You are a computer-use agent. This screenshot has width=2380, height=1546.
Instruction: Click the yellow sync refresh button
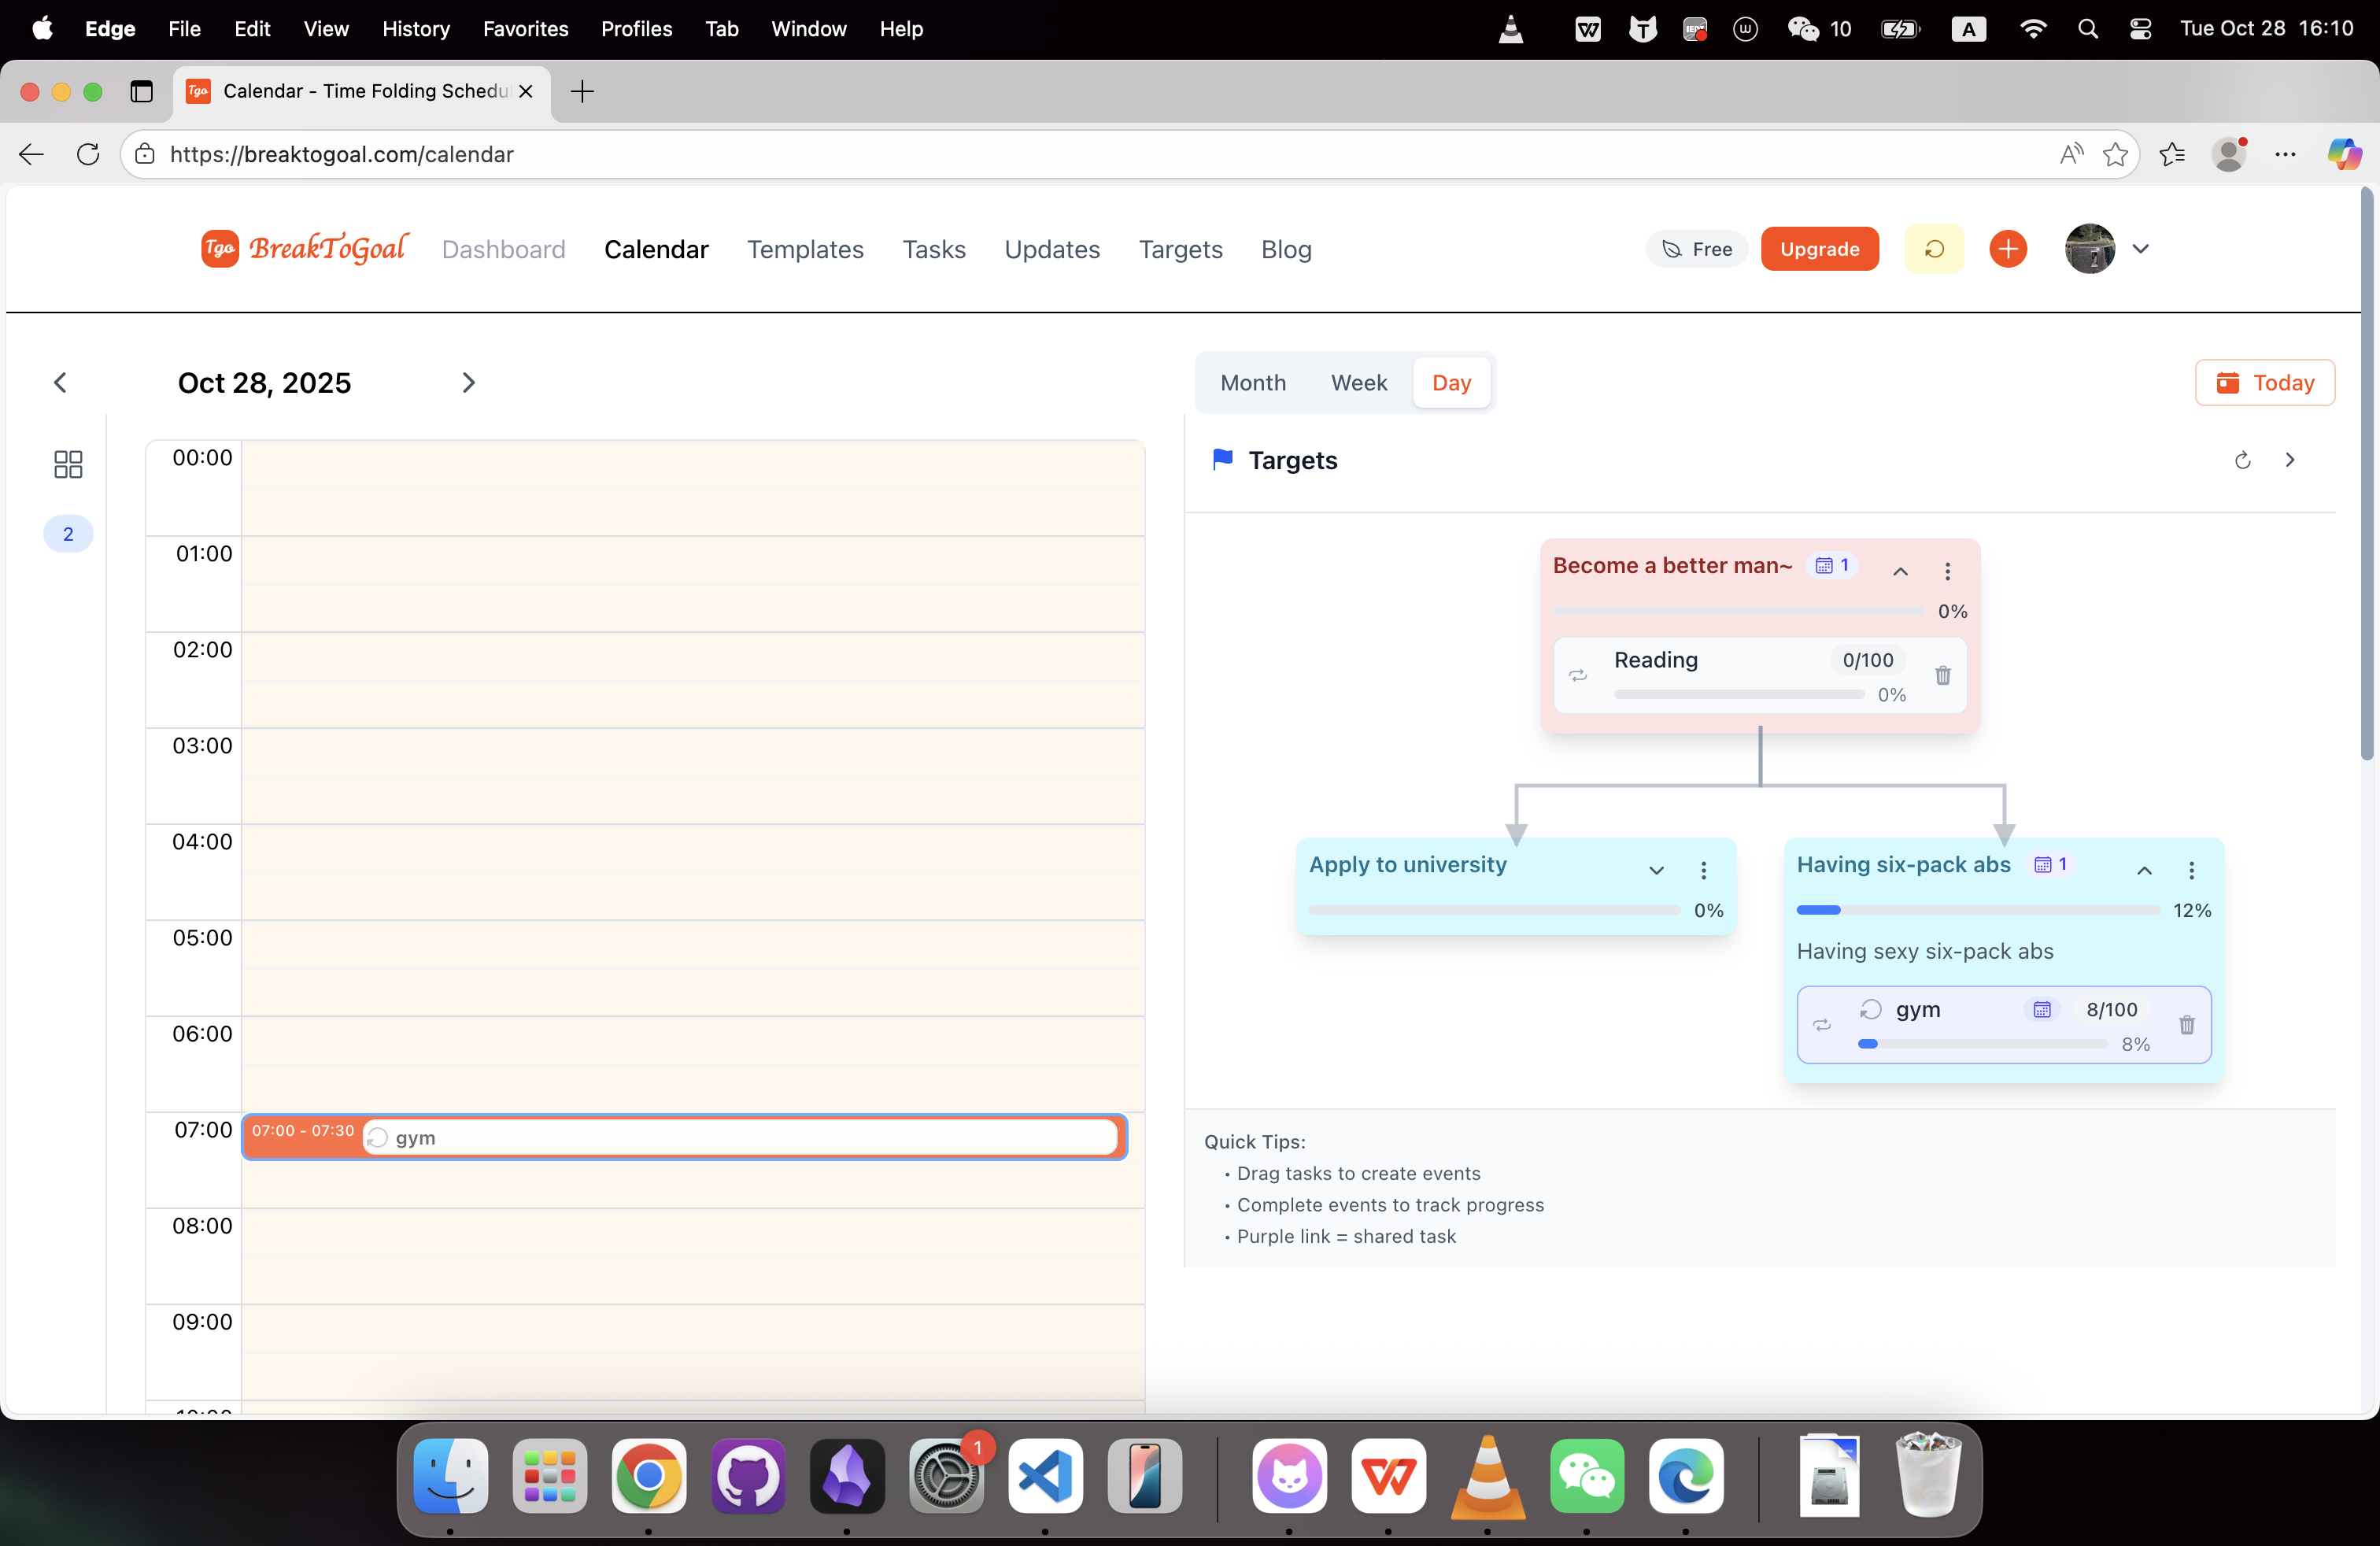click(x=1934, y=249)
